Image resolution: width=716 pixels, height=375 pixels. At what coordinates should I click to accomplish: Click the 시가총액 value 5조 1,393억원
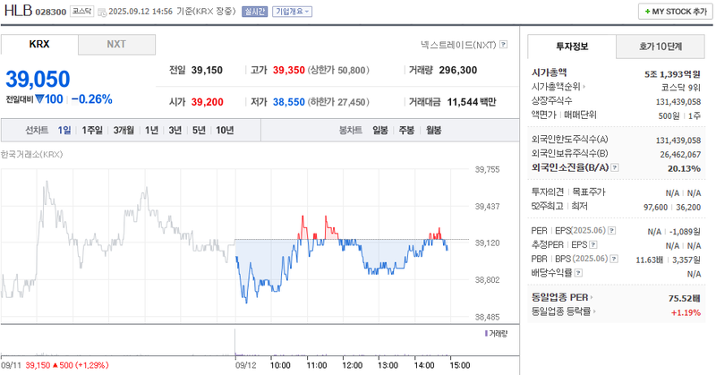(x=672, y=74)
